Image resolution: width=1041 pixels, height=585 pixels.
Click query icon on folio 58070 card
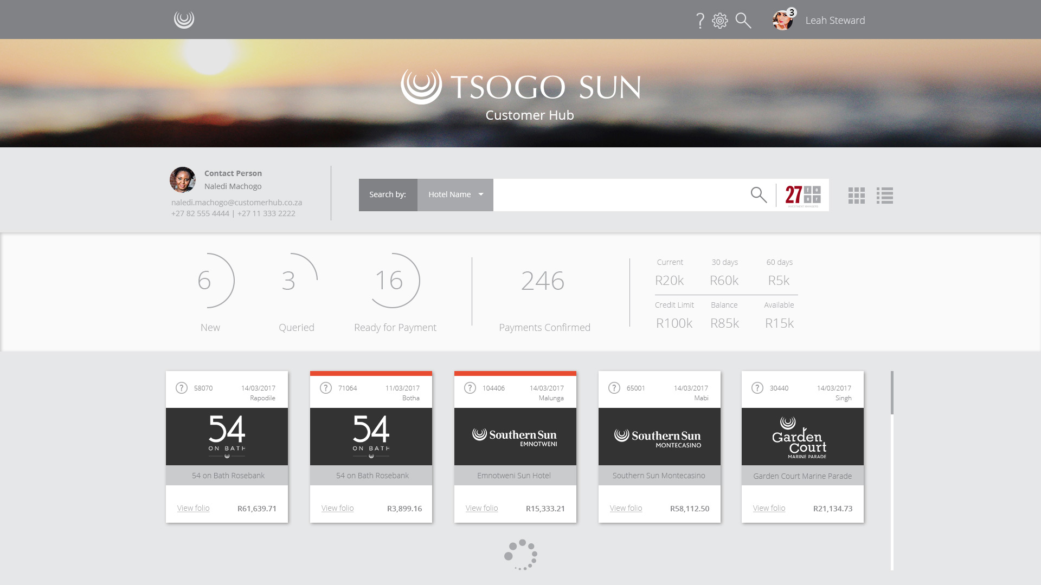[182, 388]
